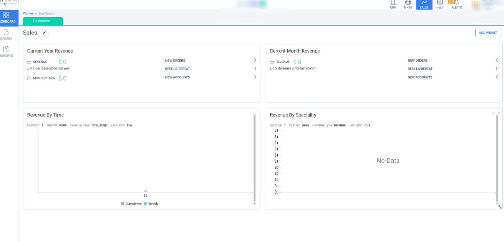The height and width of the screenshot is (242, 504).
Task: Click the Revenue By Time title
Action: [x=46, y=115]
